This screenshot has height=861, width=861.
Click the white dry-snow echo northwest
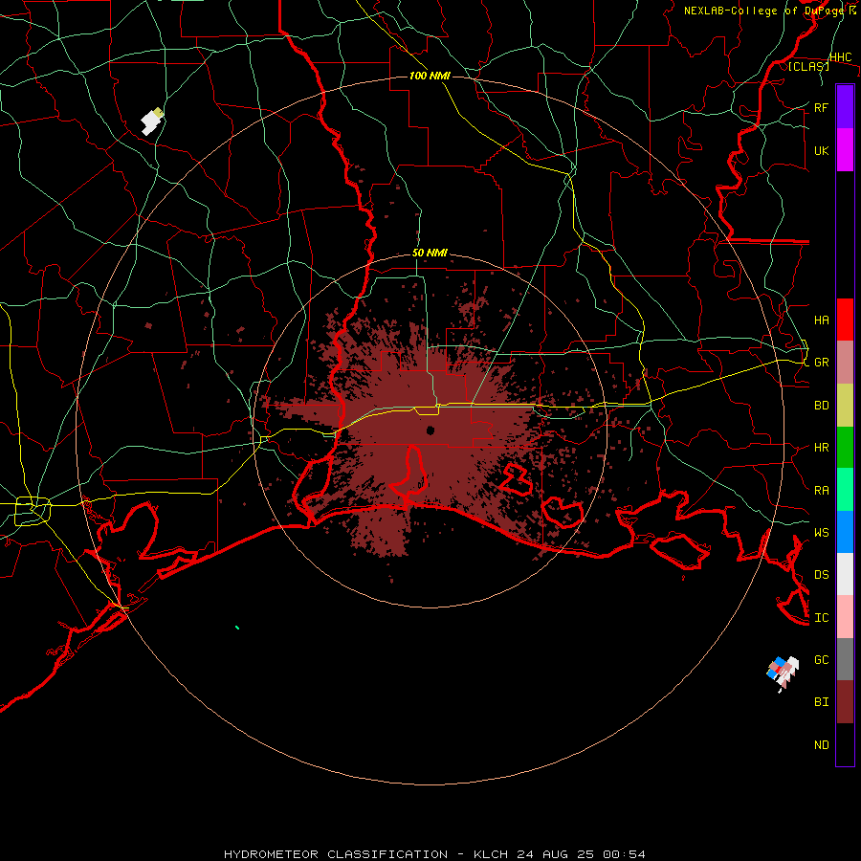tap(151, 121)
